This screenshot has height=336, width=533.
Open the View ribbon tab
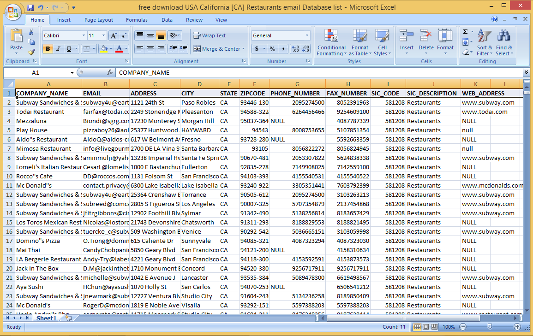pos(221,20)
